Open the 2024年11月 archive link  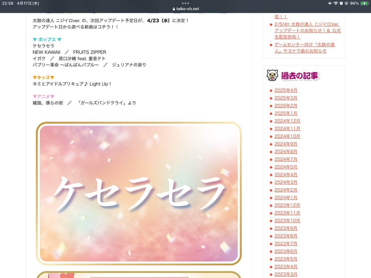click(x=287, y=128)
